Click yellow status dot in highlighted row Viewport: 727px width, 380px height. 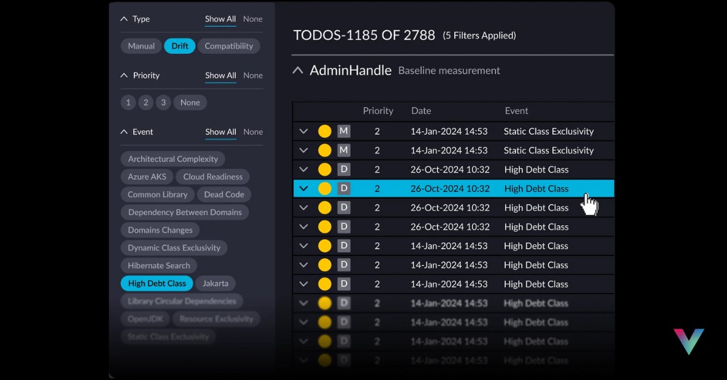325,189
